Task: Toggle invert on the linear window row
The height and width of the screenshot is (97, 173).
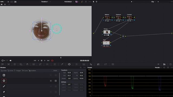Action: 51,75
